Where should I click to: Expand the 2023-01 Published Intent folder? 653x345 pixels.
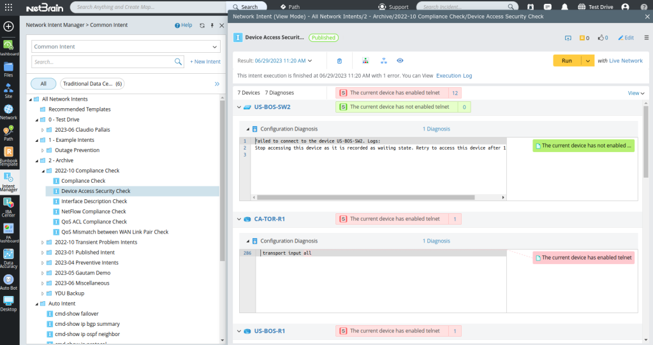click(43, 253)
